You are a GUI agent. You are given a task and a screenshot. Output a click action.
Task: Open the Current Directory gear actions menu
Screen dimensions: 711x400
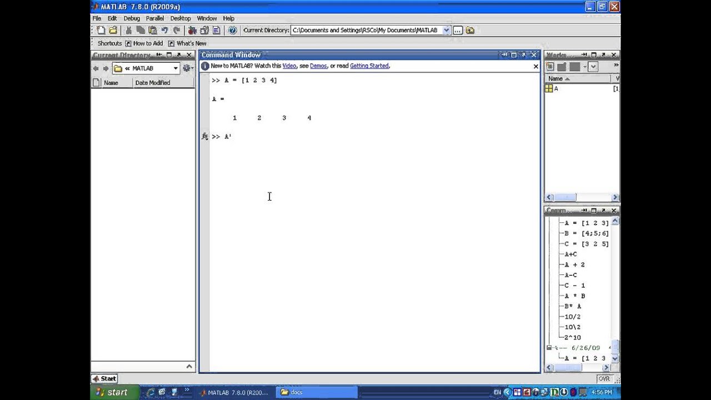[188, 68]
